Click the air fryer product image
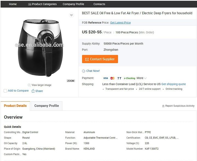 point(40,48)
